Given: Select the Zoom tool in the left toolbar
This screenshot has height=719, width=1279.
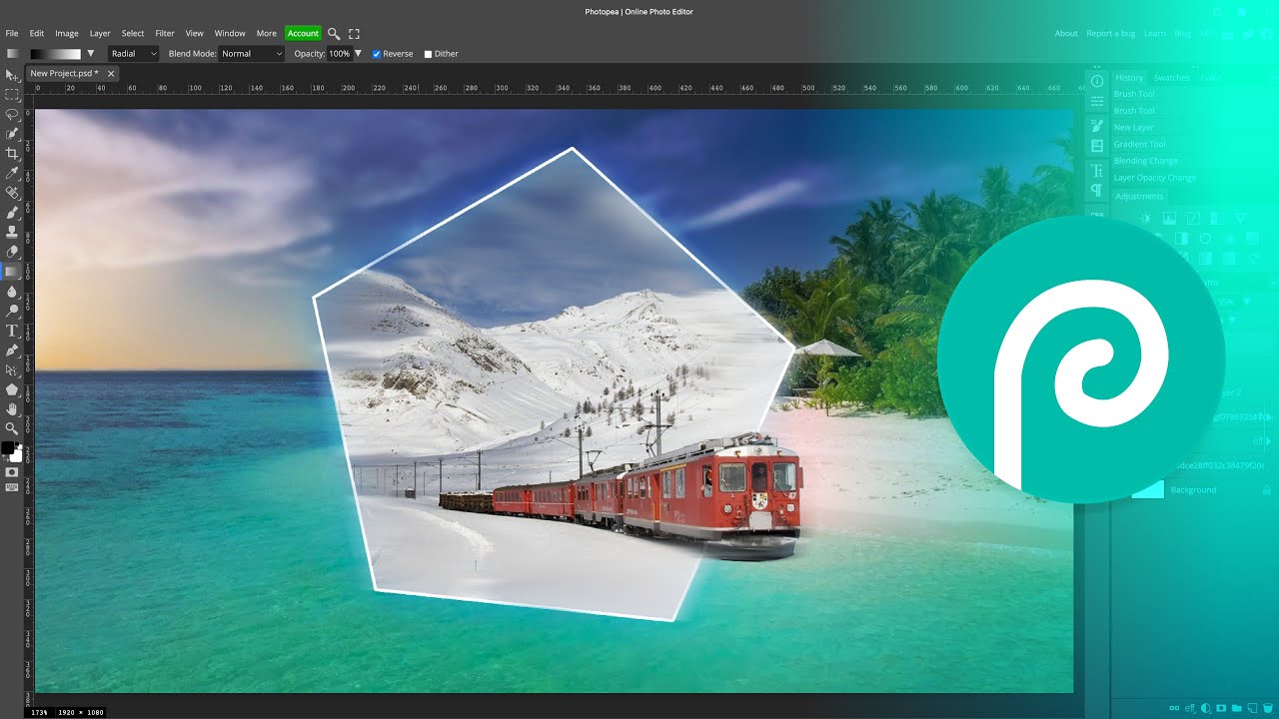Looking at the screenshot, I should click(12, 428).
